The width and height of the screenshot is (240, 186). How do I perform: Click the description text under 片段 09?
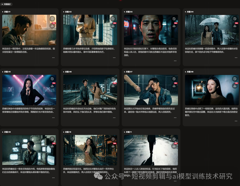28,171
